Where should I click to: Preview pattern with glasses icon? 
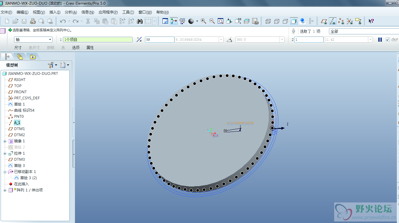pos(395,40)
